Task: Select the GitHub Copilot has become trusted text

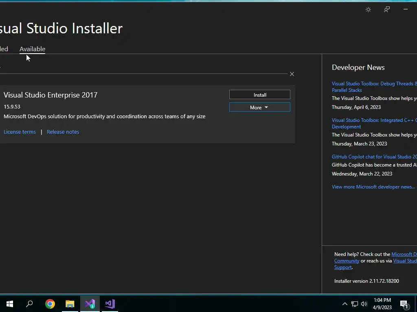Action: coord(374,165)
